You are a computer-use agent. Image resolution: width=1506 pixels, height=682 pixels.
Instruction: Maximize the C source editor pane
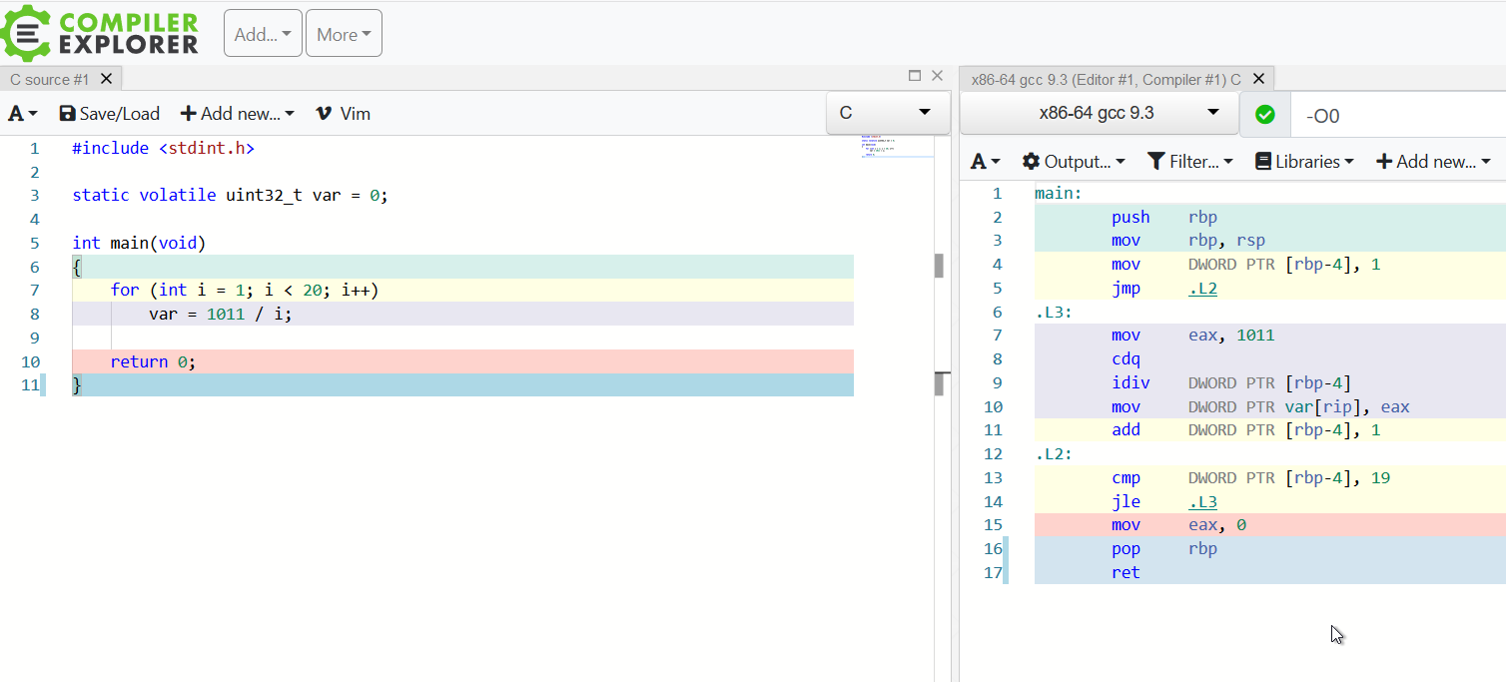914,76
